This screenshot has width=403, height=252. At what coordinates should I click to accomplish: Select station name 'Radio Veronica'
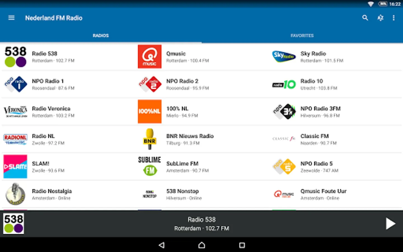[51, 108]
